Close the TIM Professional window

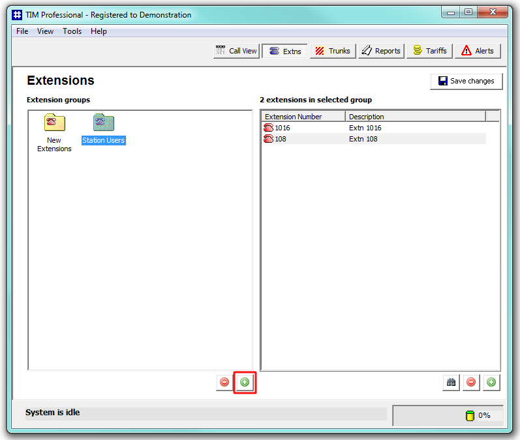coord(493,12)
